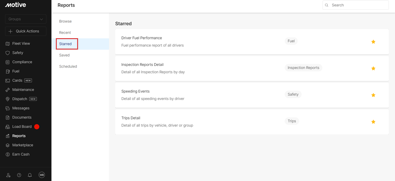Click the Inspection Reports category tag
The width and height of the screenshot is (395, 181).
tap(303, 68)
